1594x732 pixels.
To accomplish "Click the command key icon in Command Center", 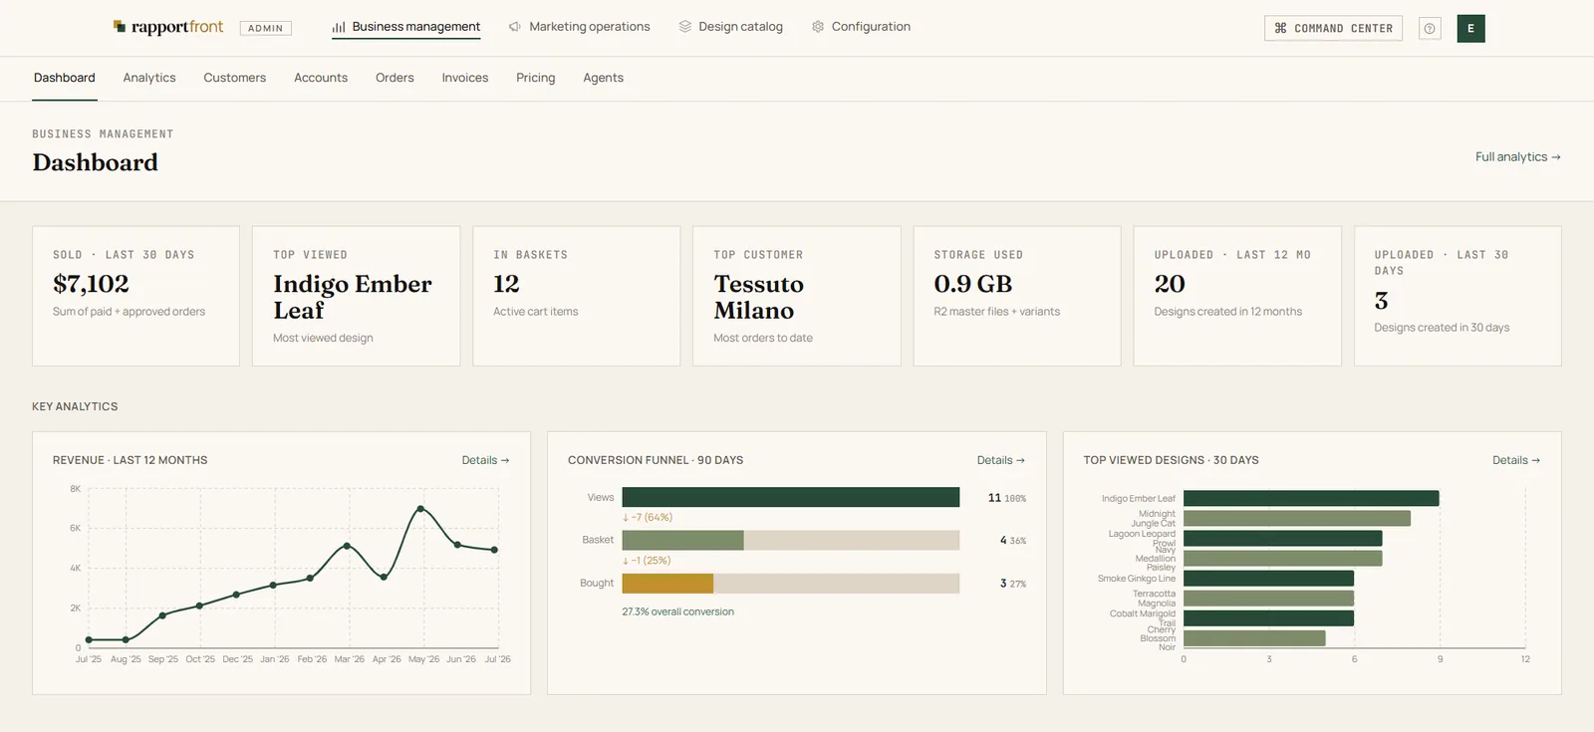I will pyautogui.click(x=1281, y=28).
